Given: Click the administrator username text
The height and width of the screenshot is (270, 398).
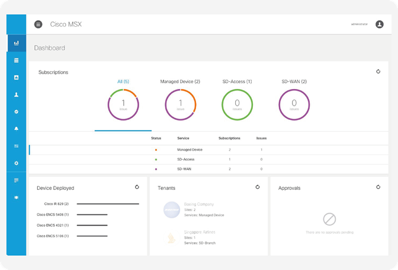Looking at the screenshot, I should (x=359, y=24).
